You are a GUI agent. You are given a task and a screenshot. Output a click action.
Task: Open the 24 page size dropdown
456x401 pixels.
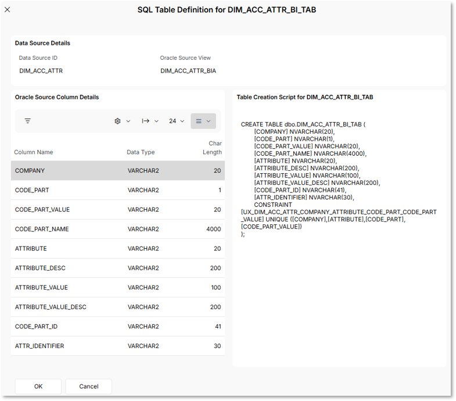click(x=177, y=121)
